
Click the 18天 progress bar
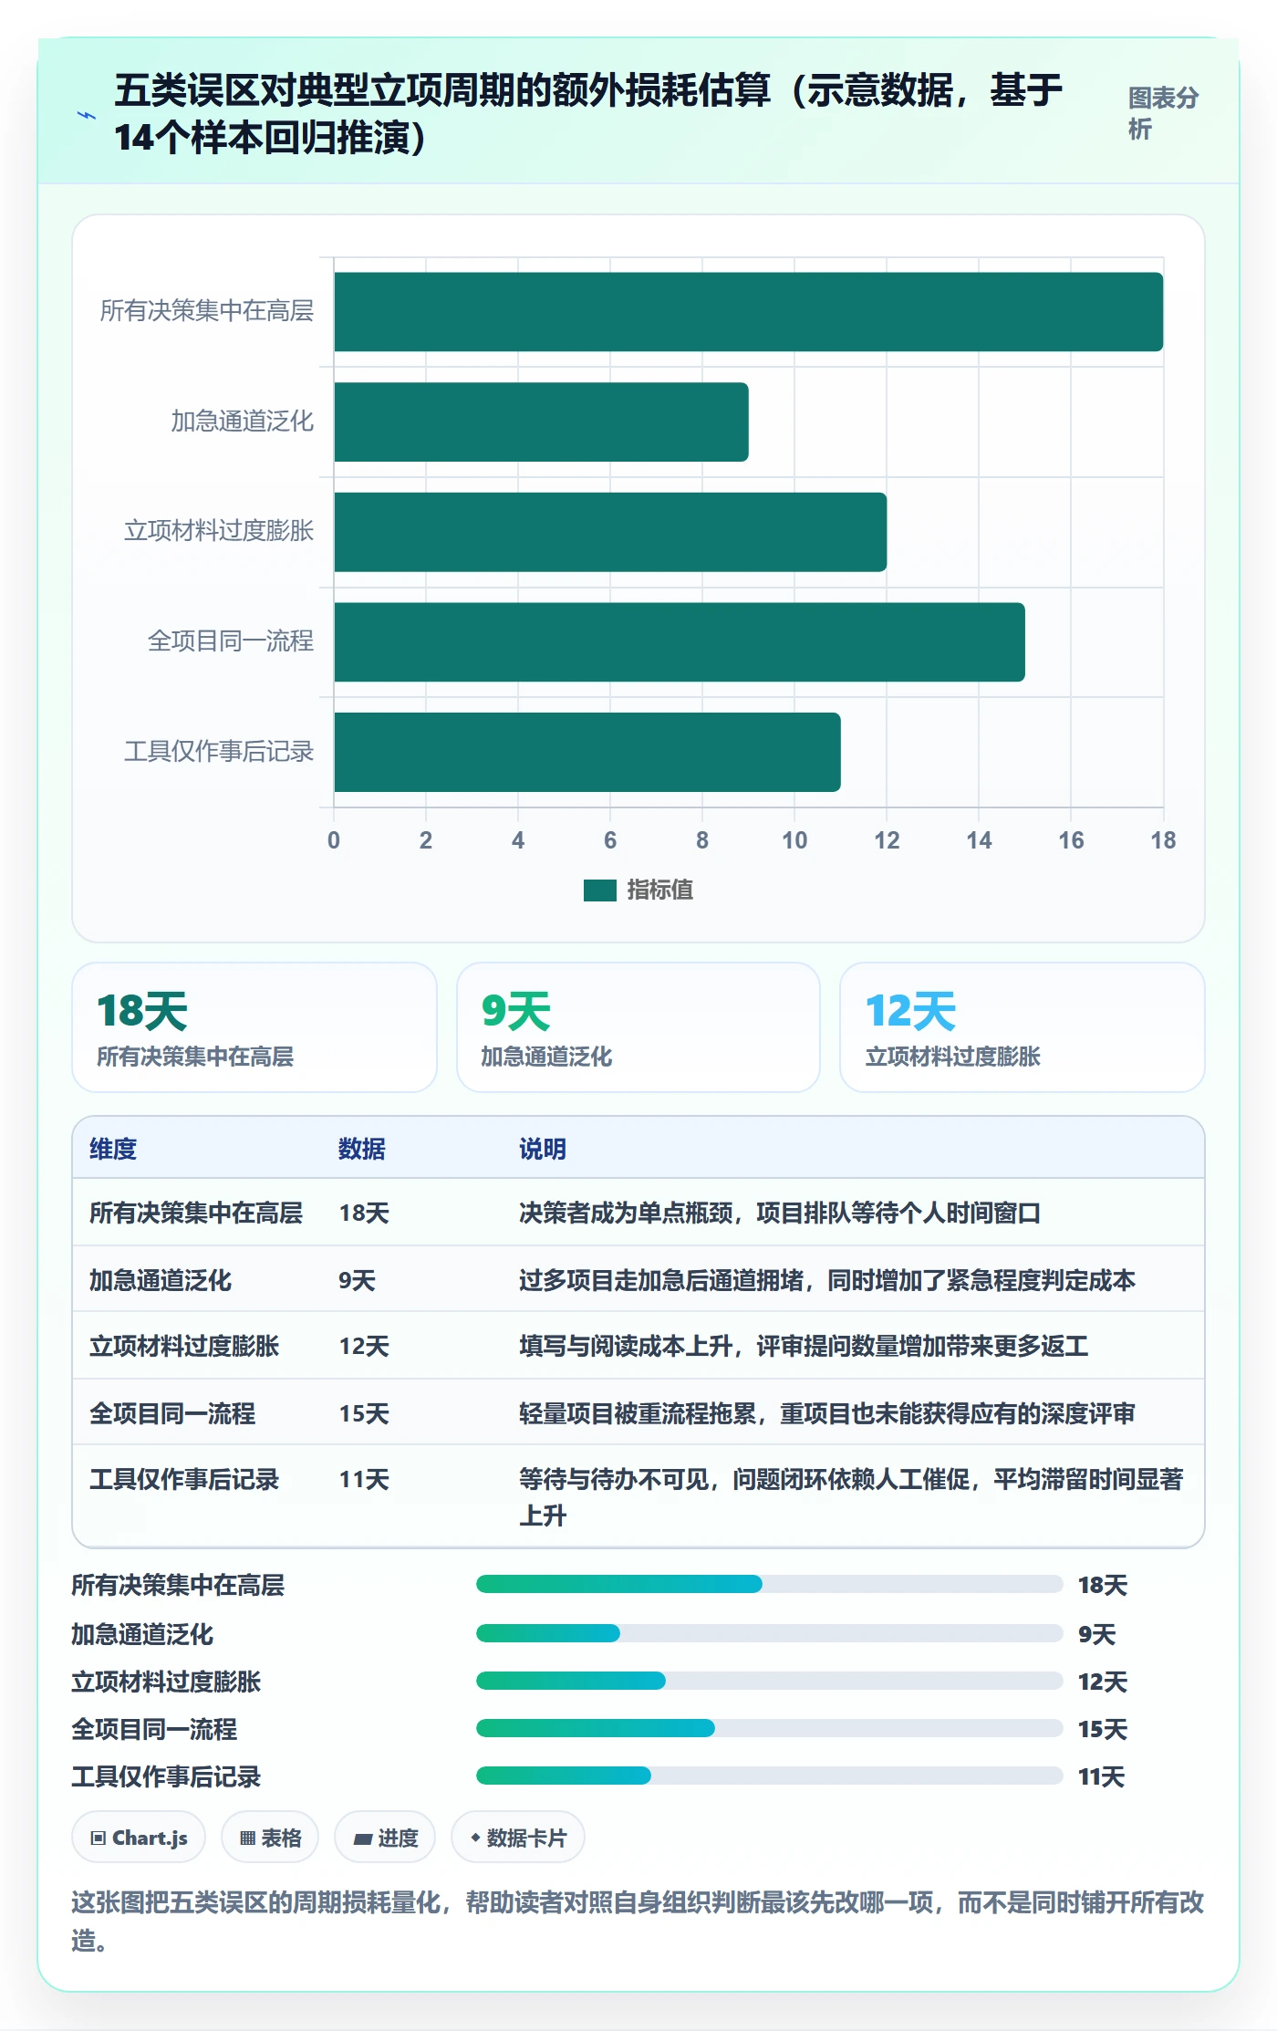pyautogui.click(x=769, y=1584)
